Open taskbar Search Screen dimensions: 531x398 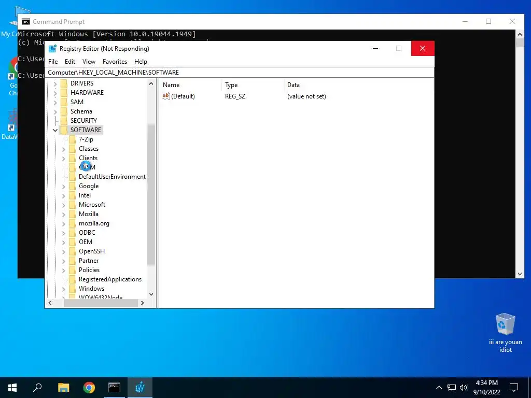tap(37, 388)
